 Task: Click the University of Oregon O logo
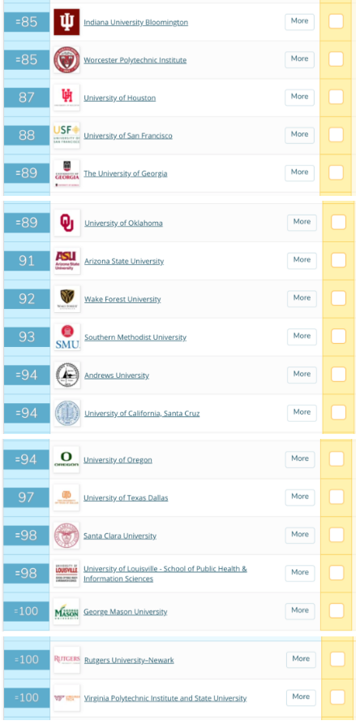(x=66, y=459)
